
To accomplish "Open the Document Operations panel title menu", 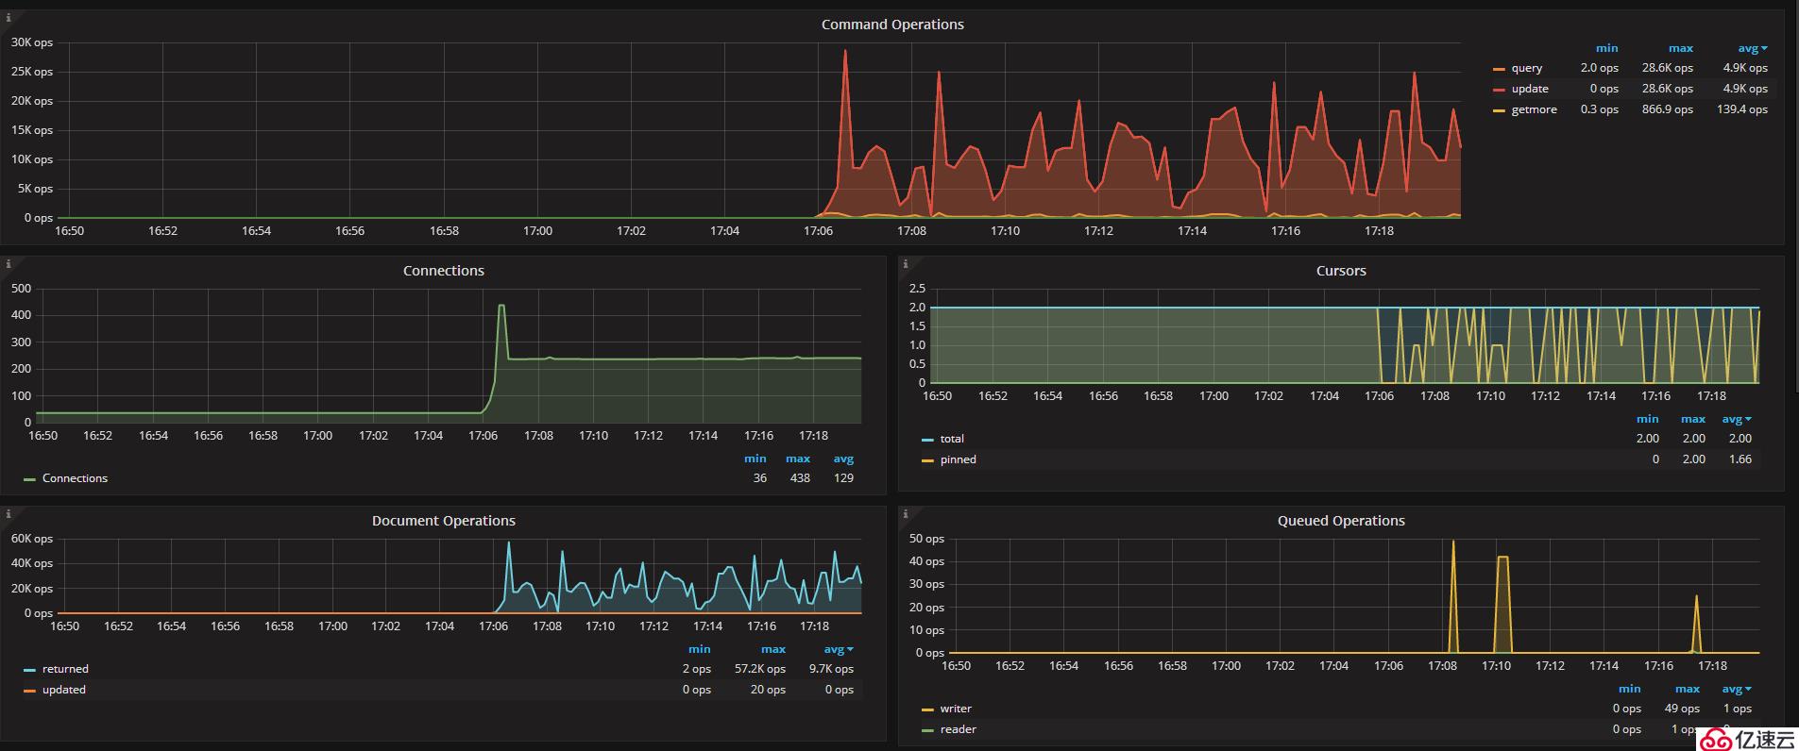I will 444,521.
